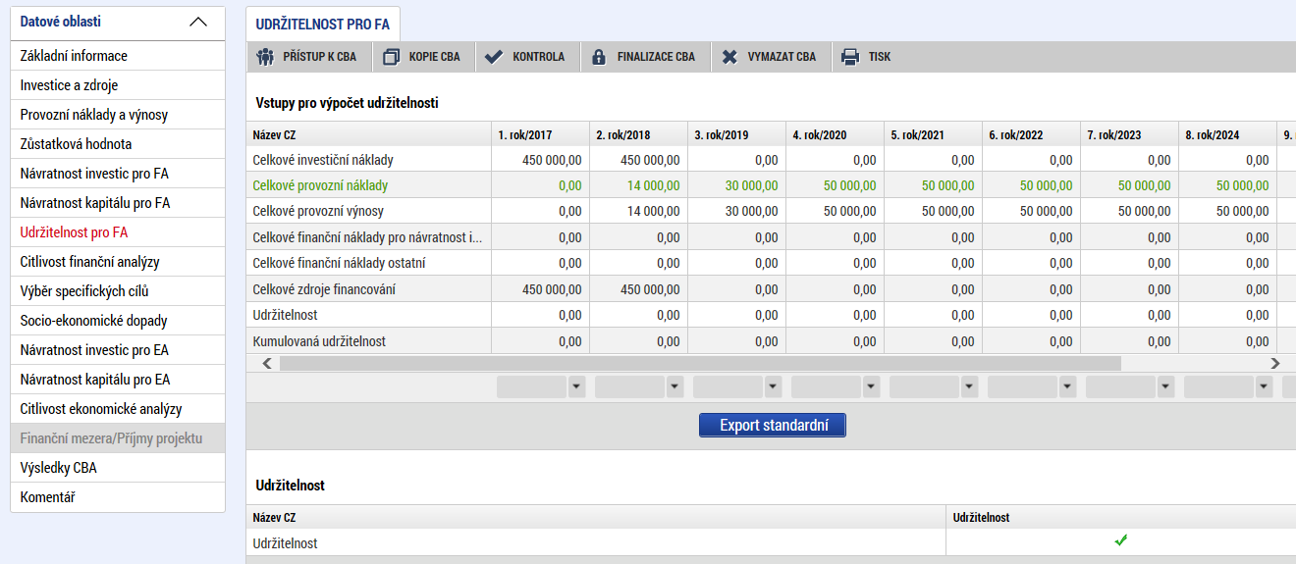Click the Tisk toolbar label

tap(880, 57)
